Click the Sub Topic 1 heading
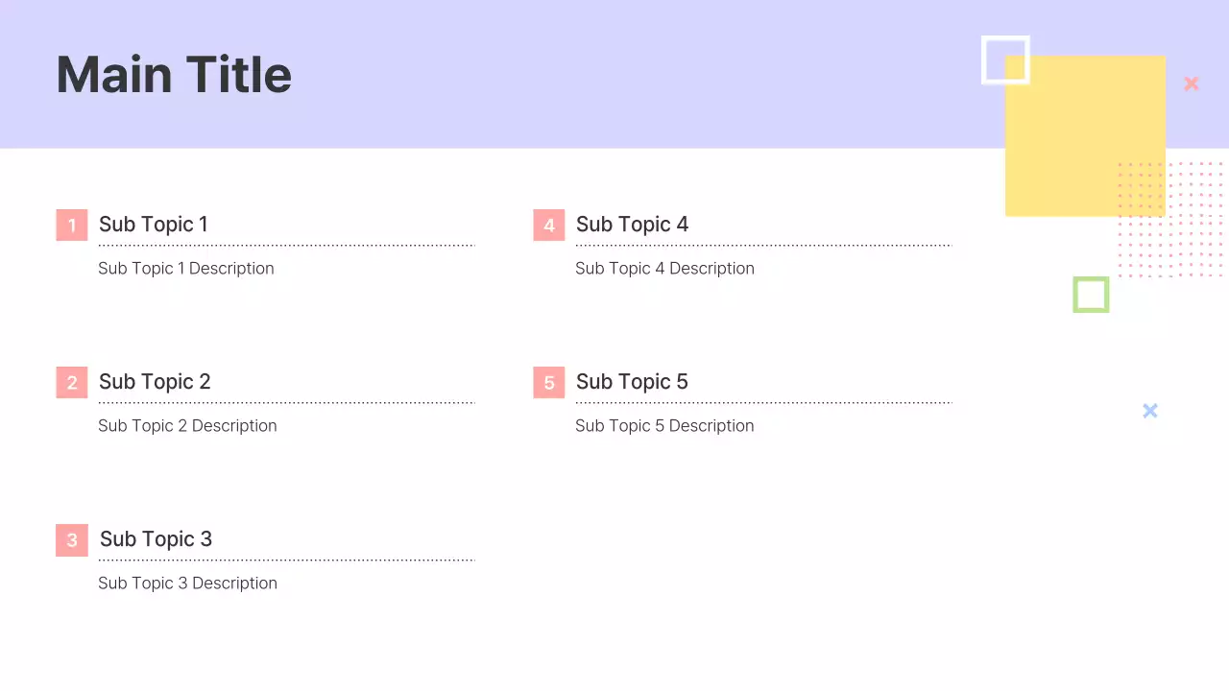This screenshot has width=1229, height=691. click(154, 225)
